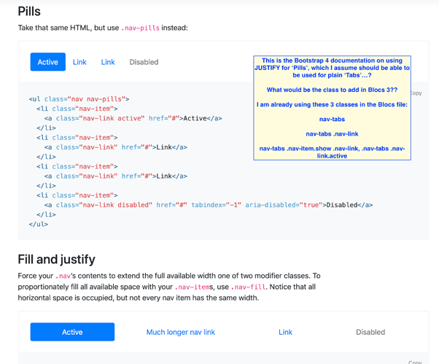Click the "Fill and justify" heading
Viewport: 439px width, 364px height.
coord(56,259)
